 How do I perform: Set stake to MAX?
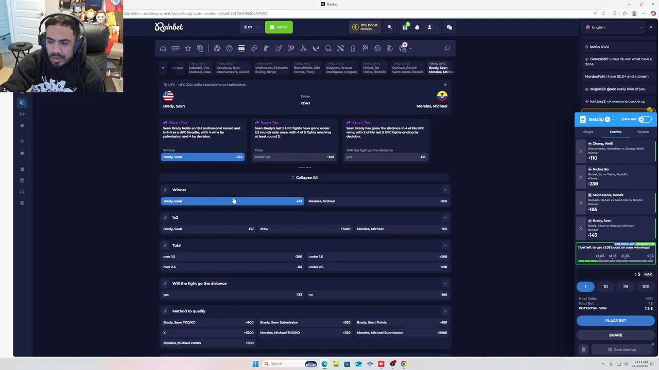click(648, 274)
